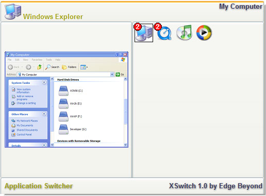Viewport: 266px width, 196px height.
Task: Click the drive list scrollbar up arrow
Action: [x=125, y=79]
